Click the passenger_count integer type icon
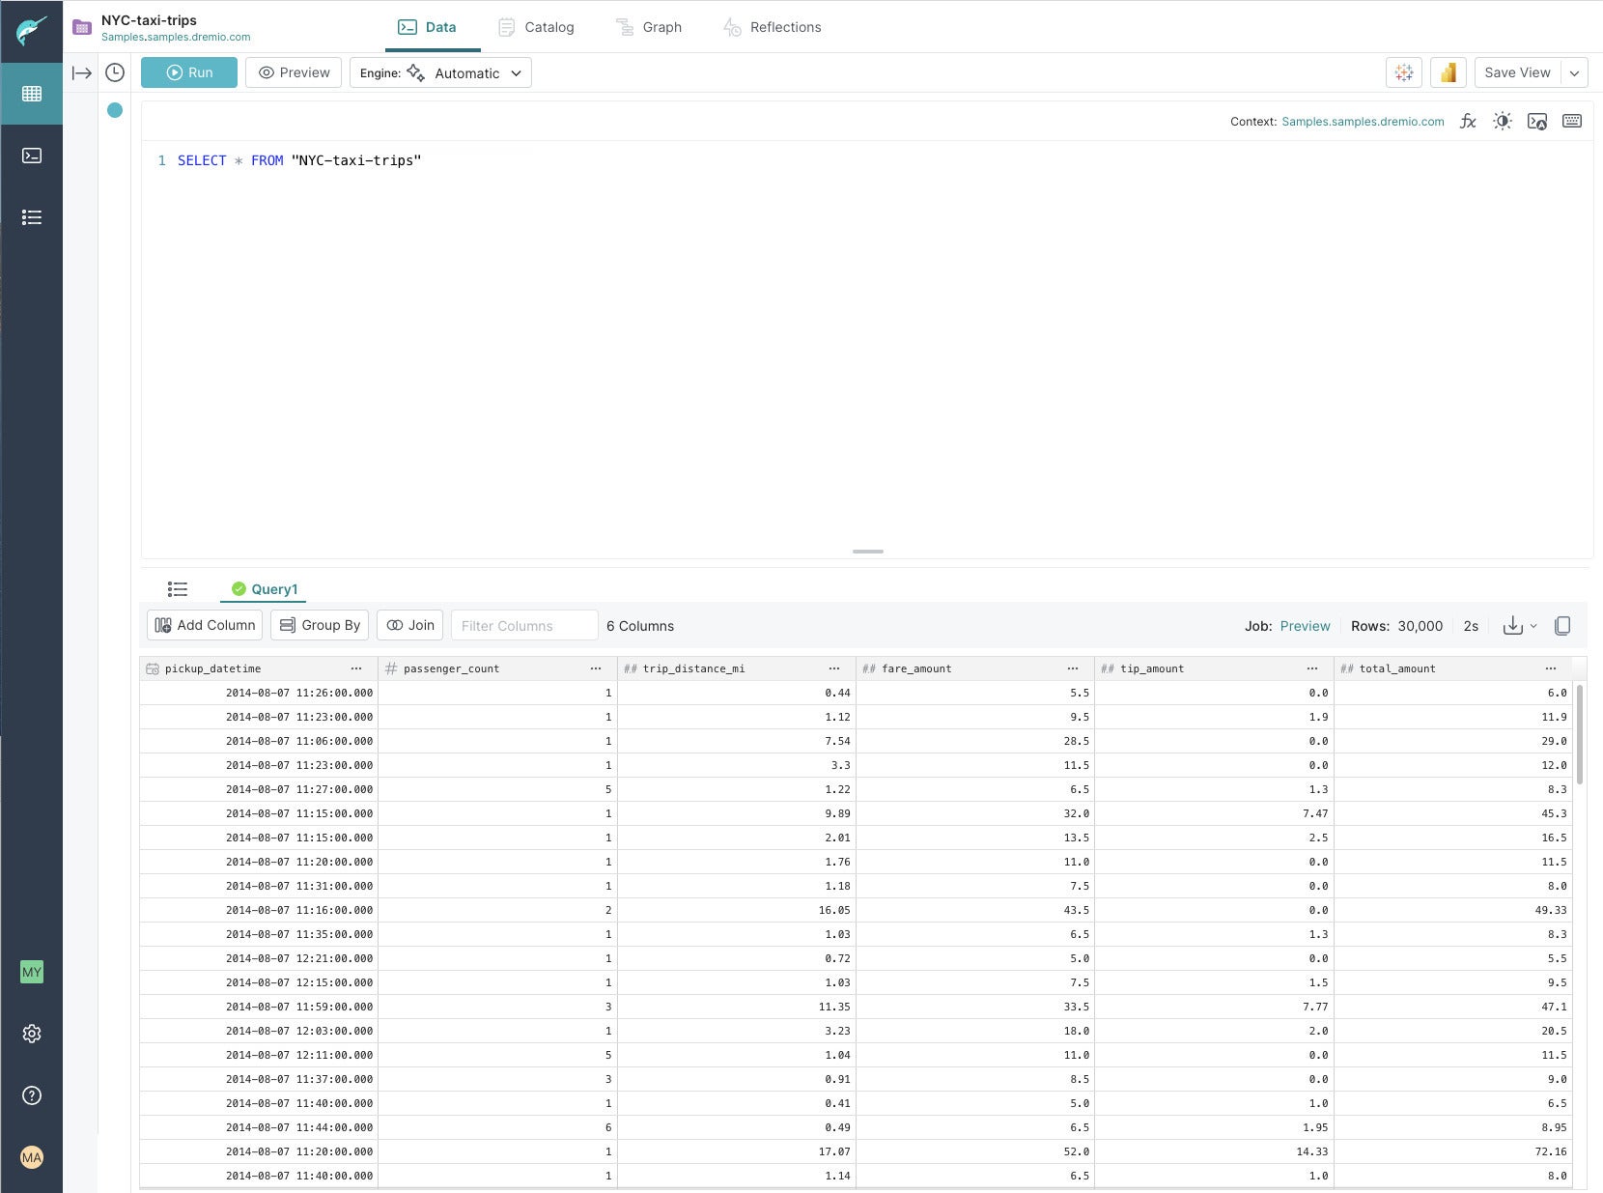The height and width of the screenshot is (1193, 1603). pyautogui.click(x=391, y=668)
